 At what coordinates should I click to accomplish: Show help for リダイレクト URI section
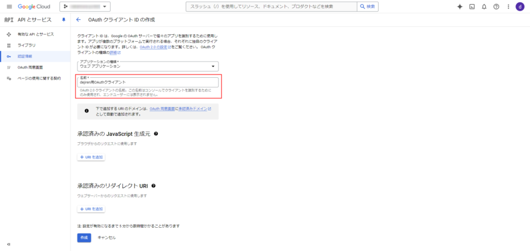[153, 186]
